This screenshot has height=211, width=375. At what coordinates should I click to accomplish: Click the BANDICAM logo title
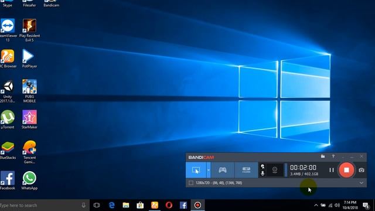[201, 158]
